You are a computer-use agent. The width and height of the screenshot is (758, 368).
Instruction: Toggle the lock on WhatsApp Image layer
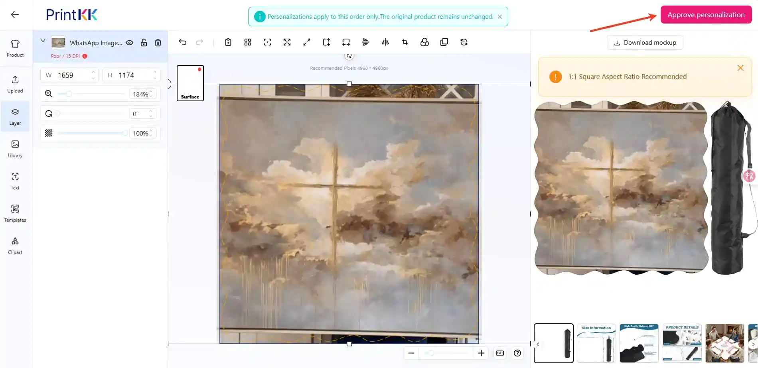click(x=144, y=43)
